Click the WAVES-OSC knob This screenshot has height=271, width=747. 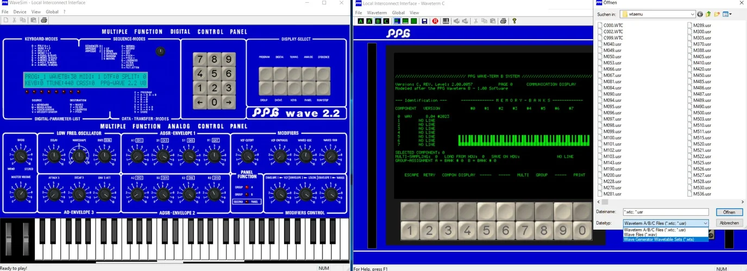coord(305,157)
